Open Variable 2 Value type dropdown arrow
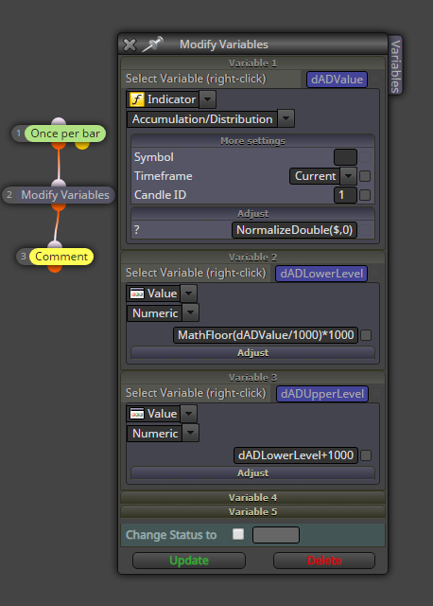The width and height of the screenshot is (433, 606). (x=189, y=294)
